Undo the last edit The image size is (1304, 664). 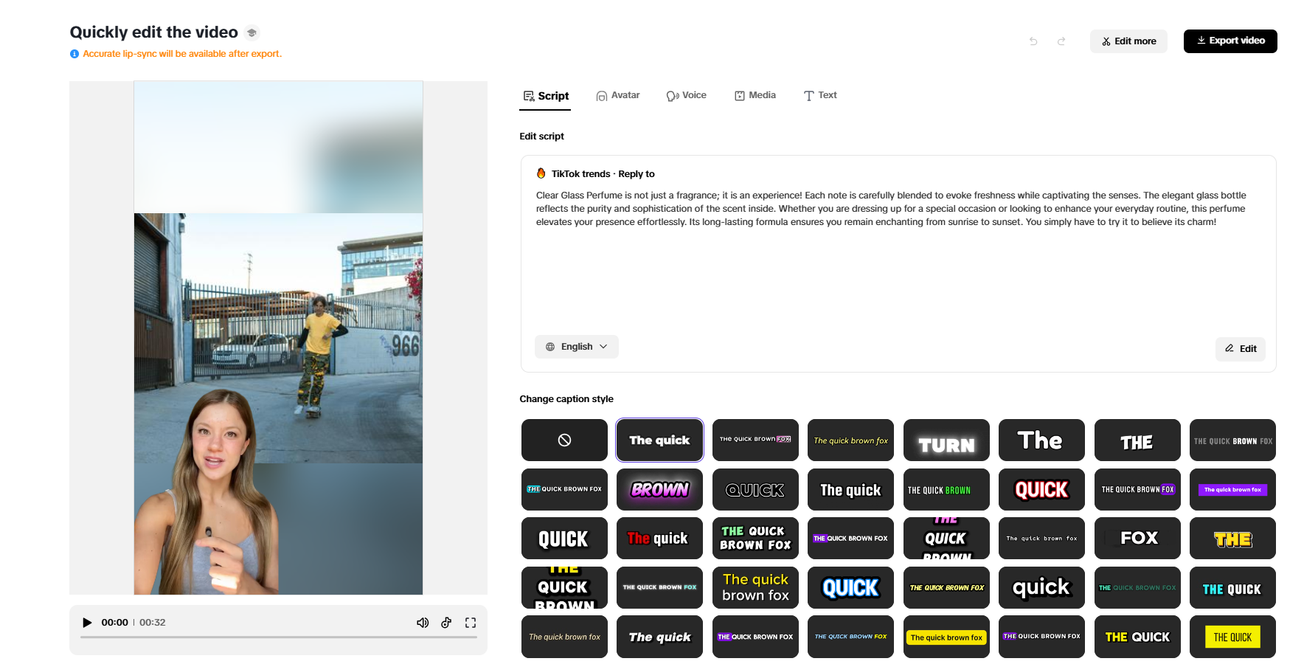click(x=1033, y=41)
